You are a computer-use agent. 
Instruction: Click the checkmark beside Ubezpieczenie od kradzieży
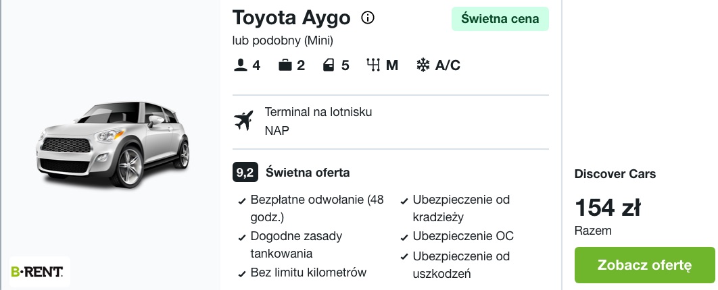404,202
